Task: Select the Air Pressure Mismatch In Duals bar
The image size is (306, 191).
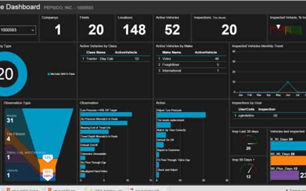Action: [104, 123]
